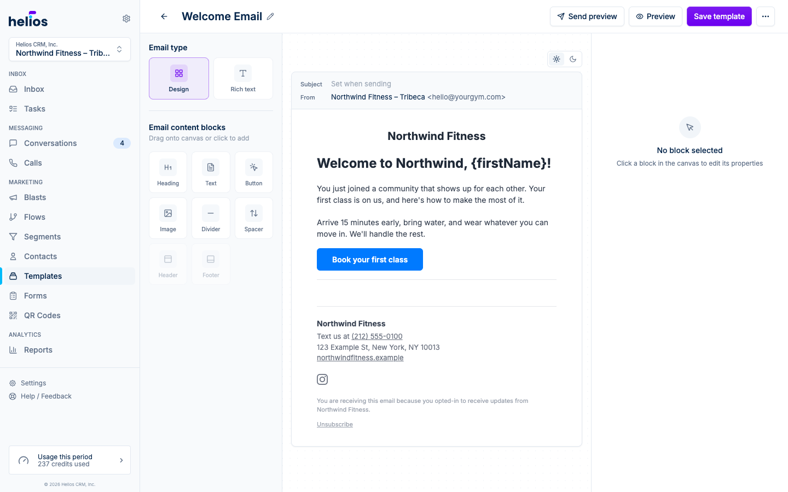Switch canvas to dark mode
The height and width of the screenshot is (492, 788).
tap(573, 59)
